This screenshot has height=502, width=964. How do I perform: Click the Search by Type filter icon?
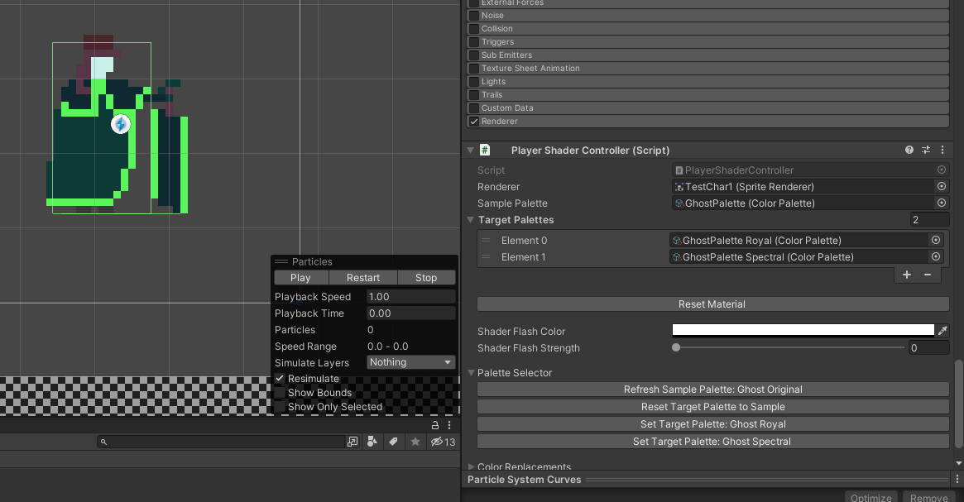pos(372,442)
